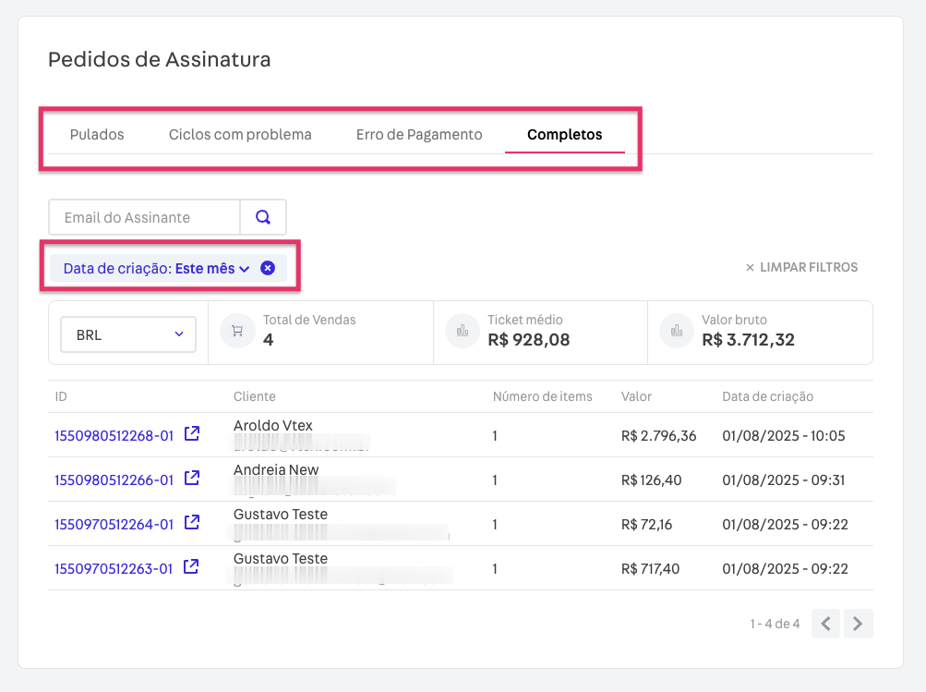Go to the previous page arrow
The width and height of the screenshot is (926, 692).
(826, 624)
